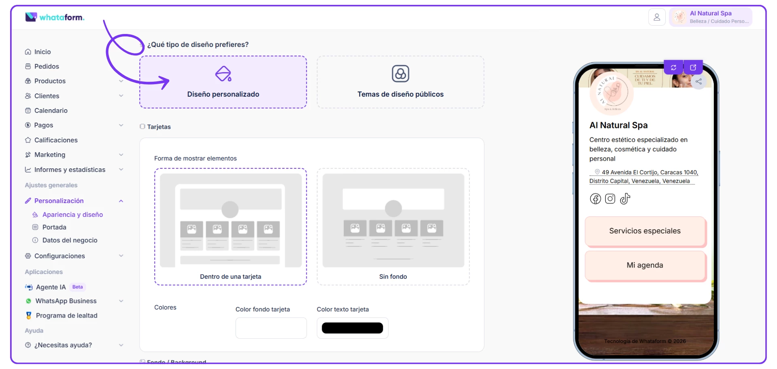Open the Facebook icon in preview

tap(595, 199)
